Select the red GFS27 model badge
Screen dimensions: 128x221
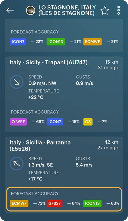click(x=55, y=203)
